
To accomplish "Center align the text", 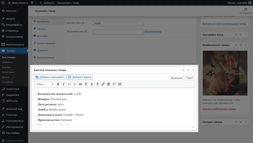I will [92, 84].
